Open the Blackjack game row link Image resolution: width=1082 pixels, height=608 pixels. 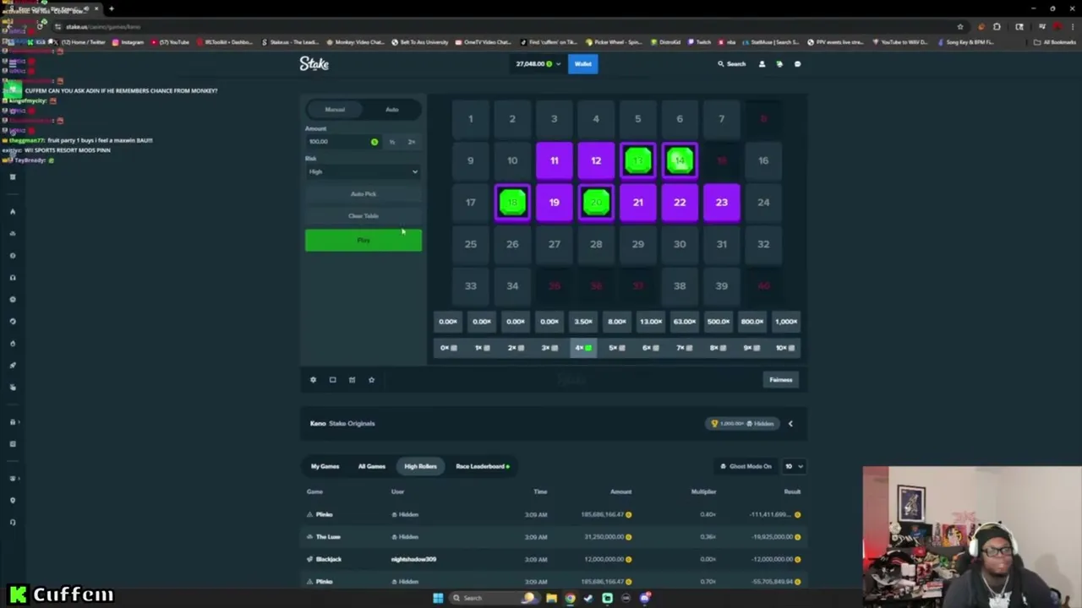point(329,559)
